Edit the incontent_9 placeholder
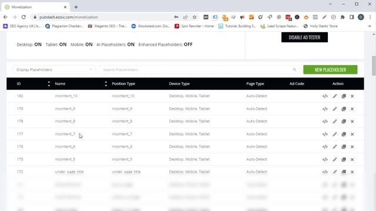The height and width of the screenshot is (211, 376). click(334, 109)
